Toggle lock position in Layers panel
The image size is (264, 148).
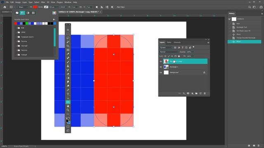[172, 56]
